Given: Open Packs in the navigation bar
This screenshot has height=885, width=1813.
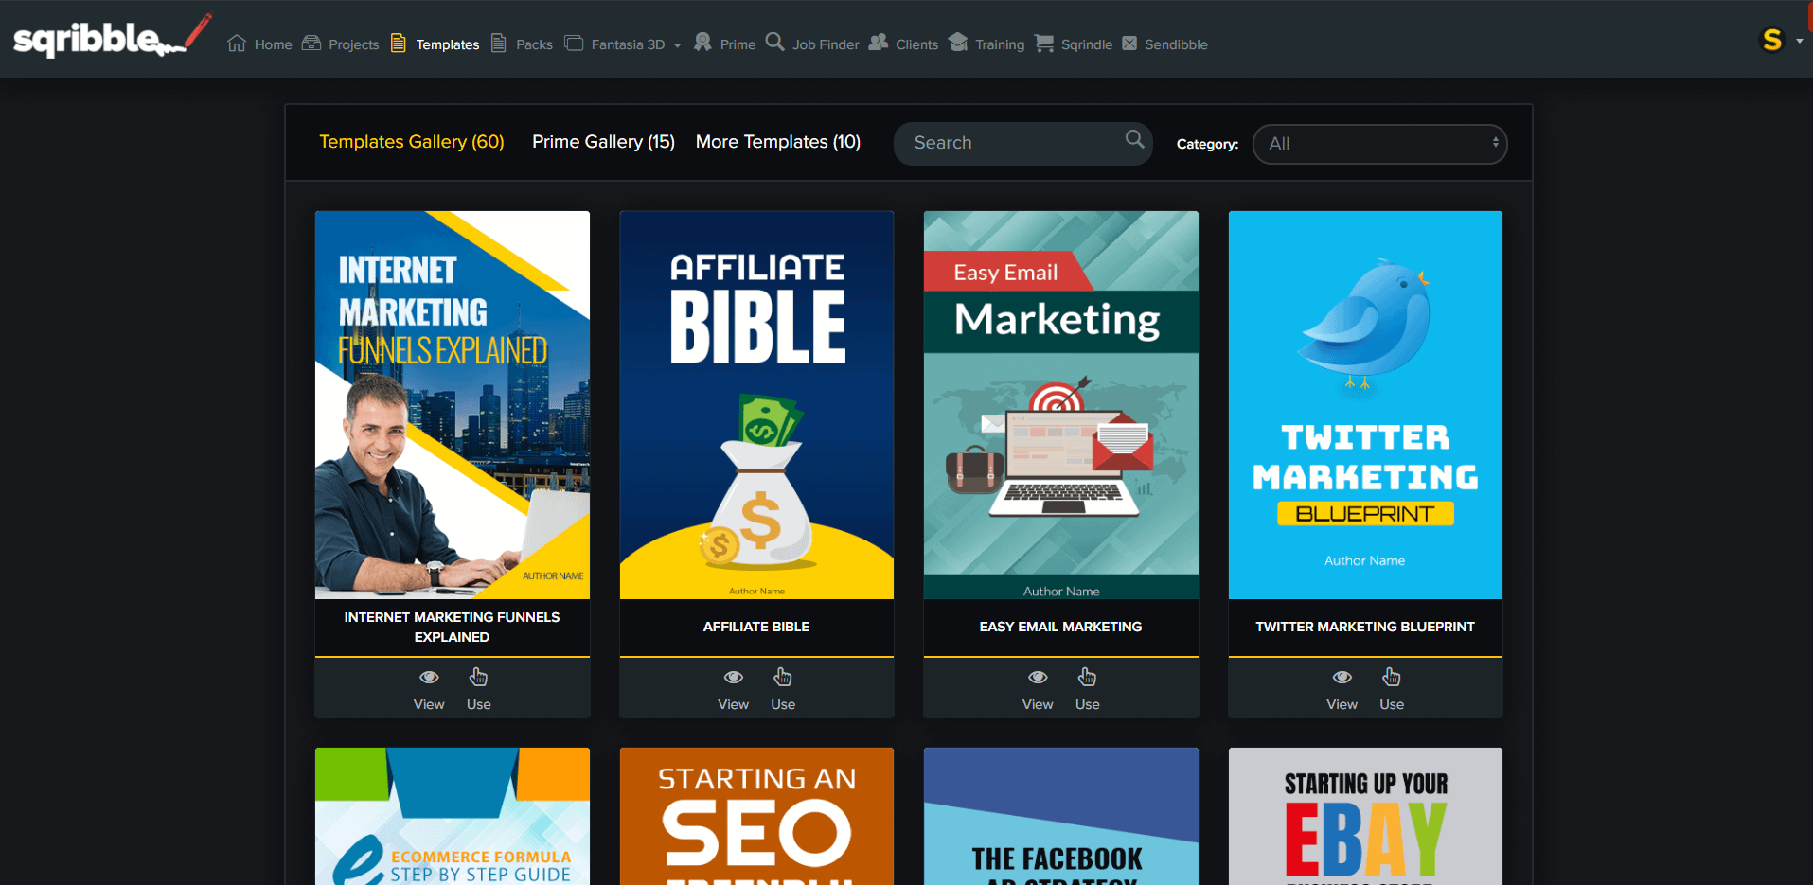Looking at the screenshot, I should [534, 44].
